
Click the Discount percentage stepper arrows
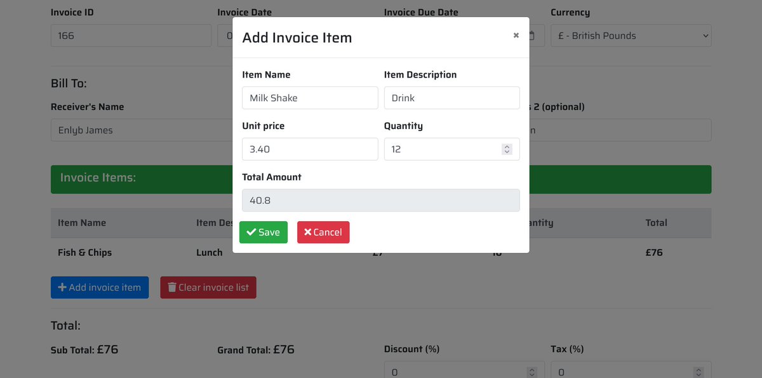point(532,372)
